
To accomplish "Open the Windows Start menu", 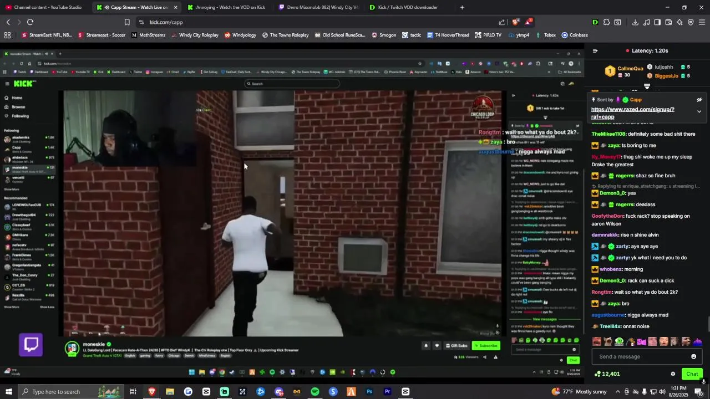I will click(x=8, y=392).
